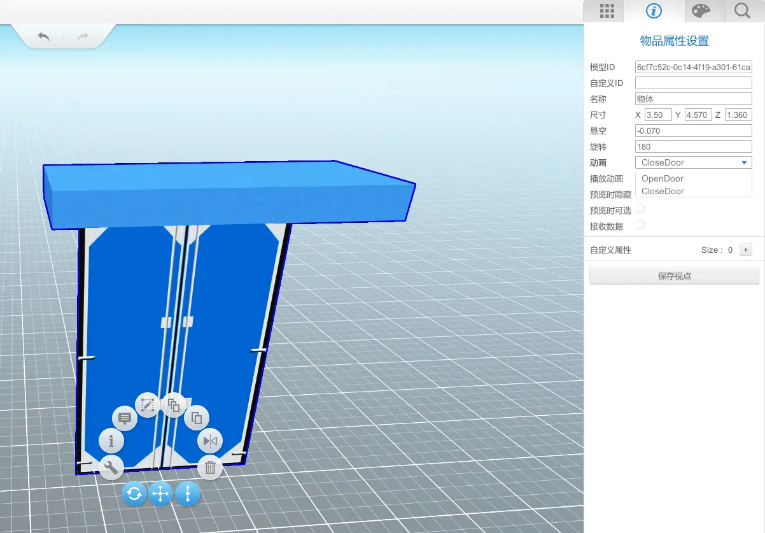
Task: Open the grid model library tab
Action: click(x=607, y=11)
